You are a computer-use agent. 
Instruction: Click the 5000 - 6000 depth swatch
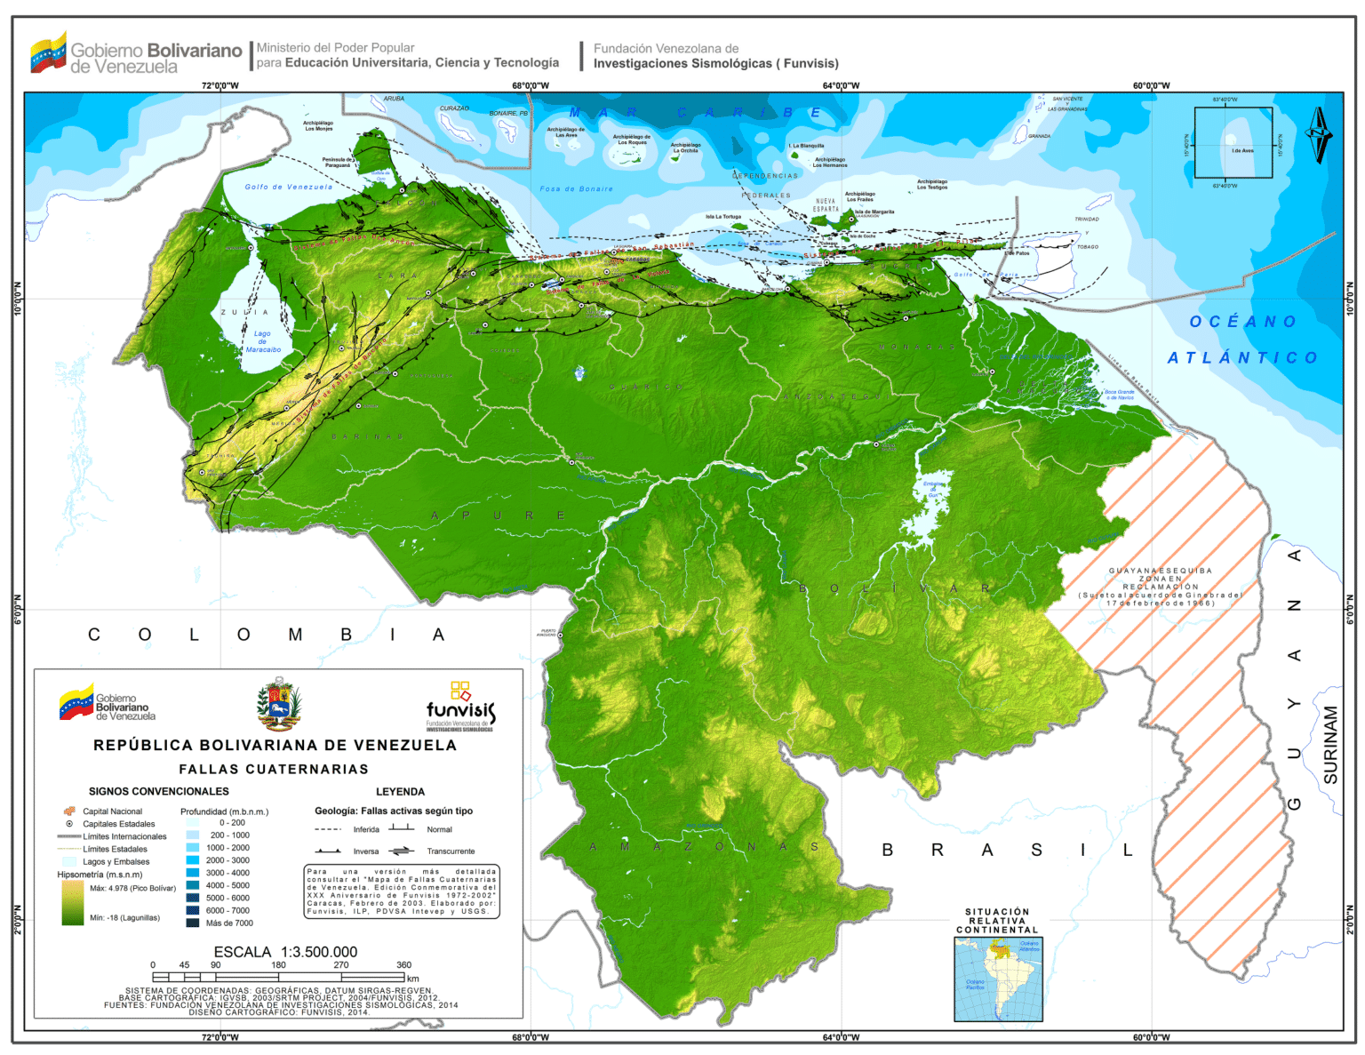(193, 898)
